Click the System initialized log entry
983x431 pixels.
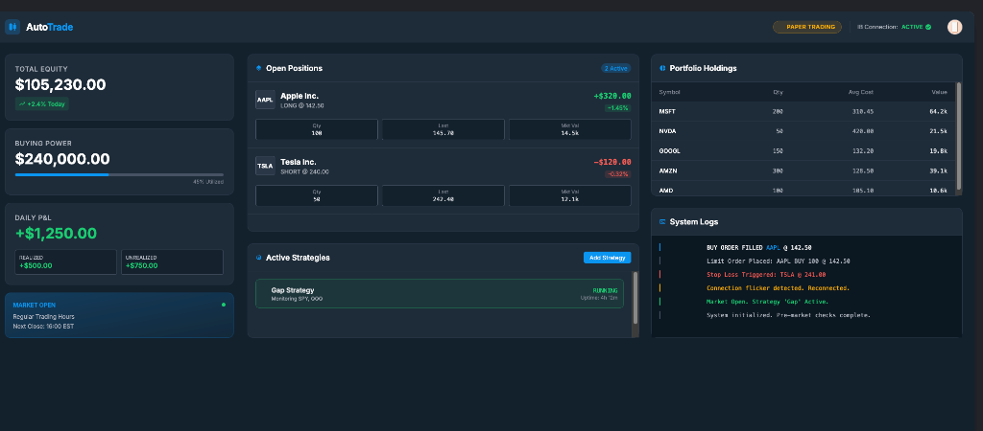[789, 315]
